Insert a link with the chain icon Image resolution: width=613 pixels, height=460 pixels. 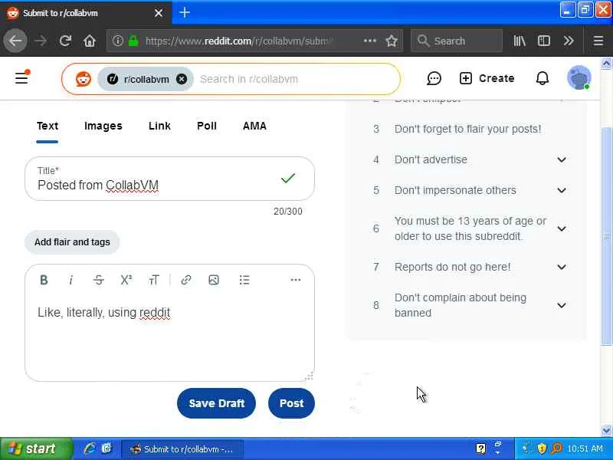pos(186,280)
